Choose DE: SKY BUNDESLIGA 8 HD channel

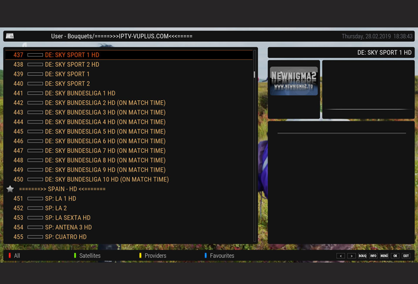129,160
